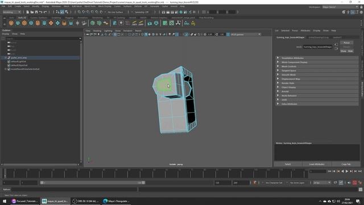Open the viewport Shading menu
Viewport: 364px width, 205px height.
pyautogui.click(x=97, y=31)
